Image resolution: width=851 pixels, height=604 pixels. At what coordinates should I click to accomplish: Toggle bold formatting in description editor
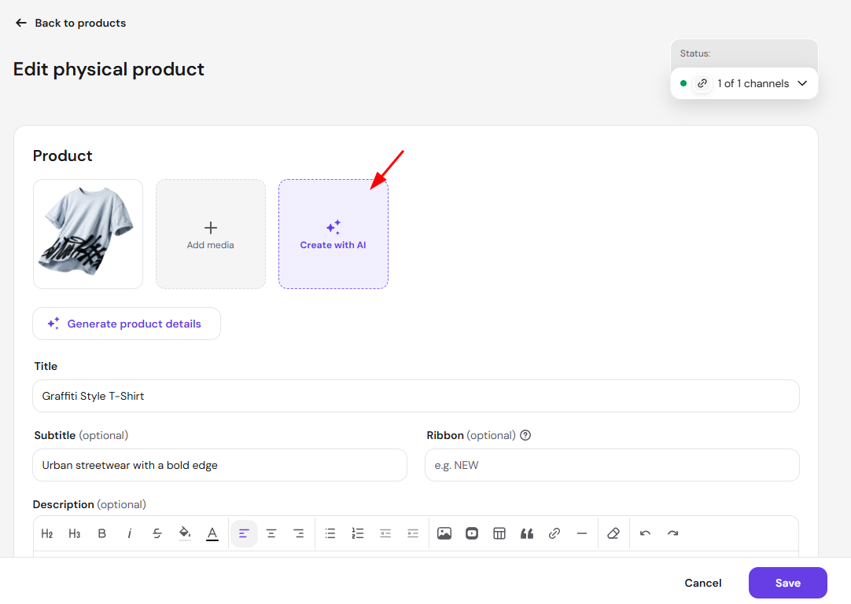click(102, 533)
